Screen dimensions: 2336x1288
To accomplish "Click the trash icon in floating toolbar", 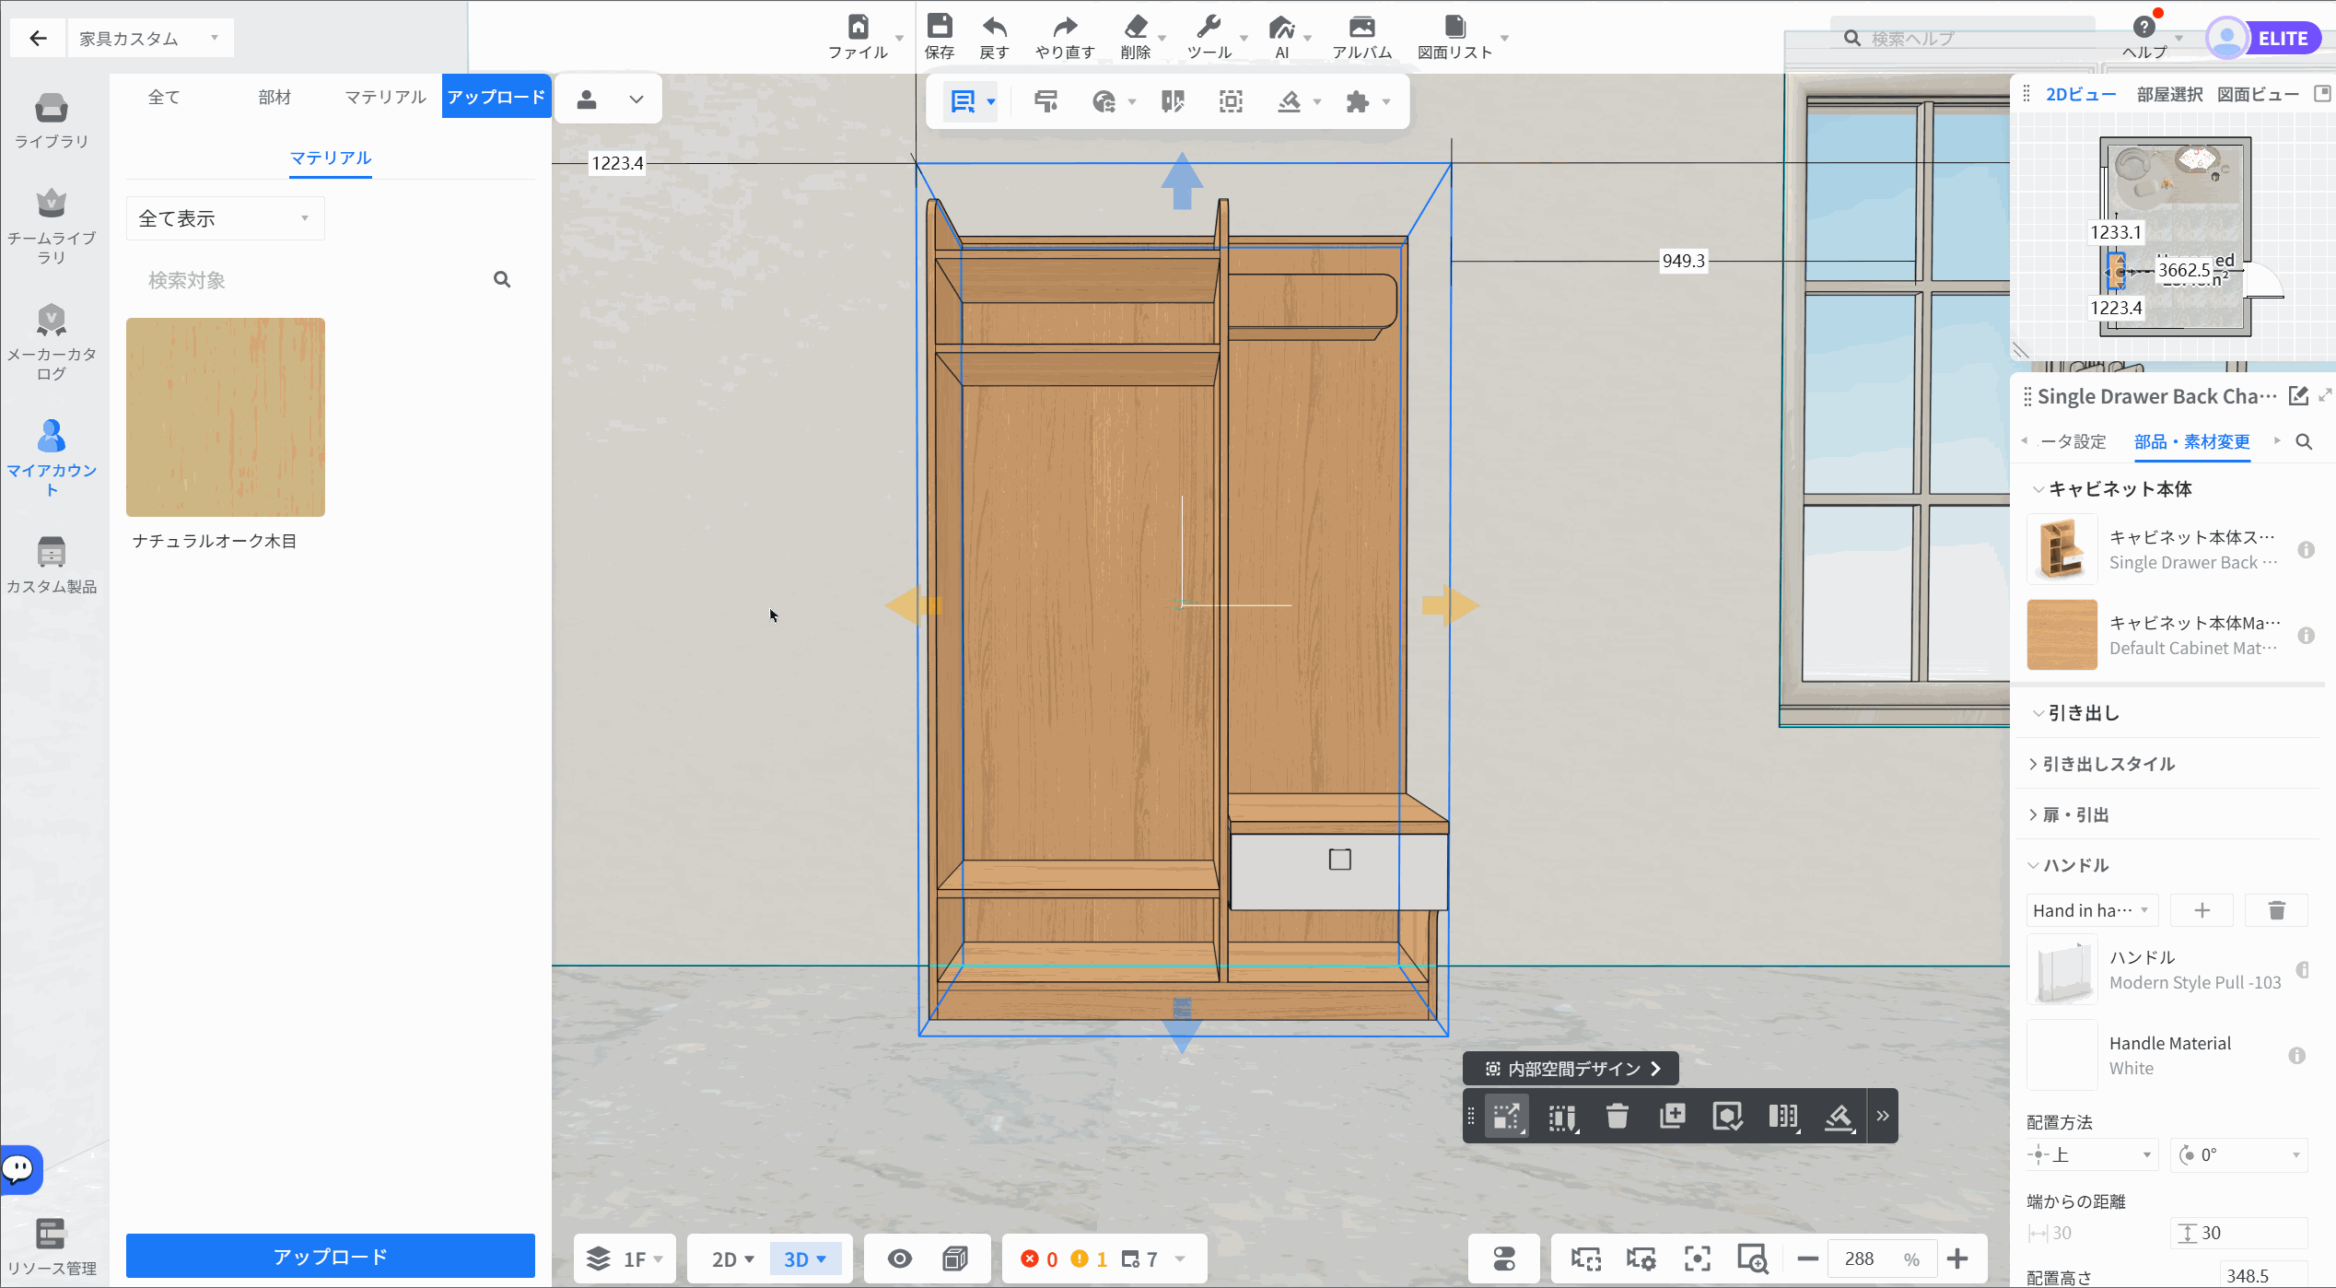I will [1617, 1117].
